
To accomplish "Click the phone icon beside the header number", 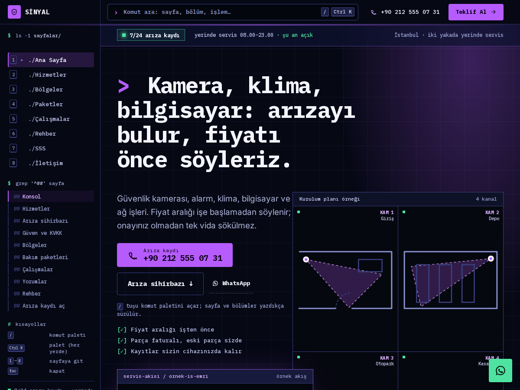I will point(374,13).
